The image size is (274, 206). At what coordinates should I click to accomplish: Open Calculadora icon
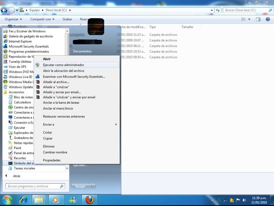tap(10, 102)
